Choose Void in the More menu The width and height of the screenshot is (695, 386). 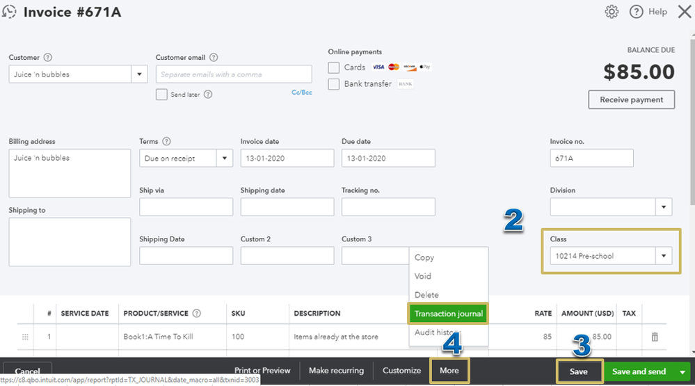[x=422, y=276]
